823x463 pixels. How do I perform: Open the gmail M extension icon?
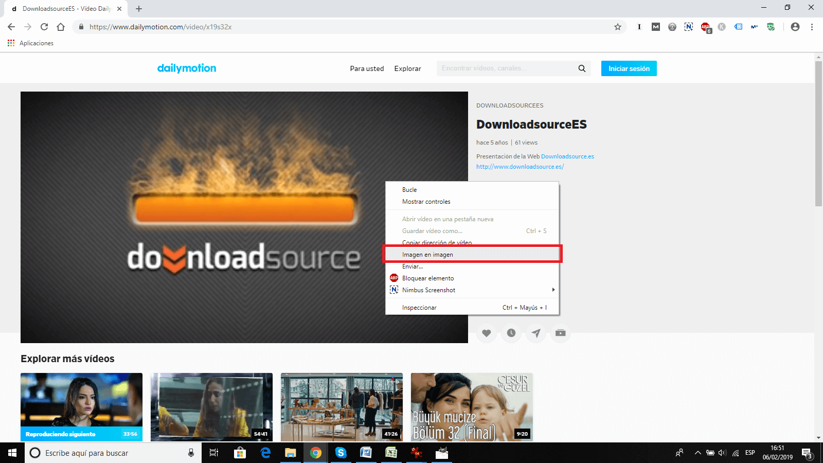pos(656,27)
